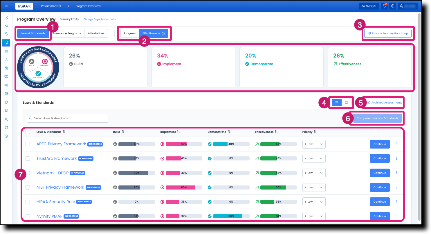431x234 pixels.
Task: Select the list view icon
Action: click(x=336, y=102)
